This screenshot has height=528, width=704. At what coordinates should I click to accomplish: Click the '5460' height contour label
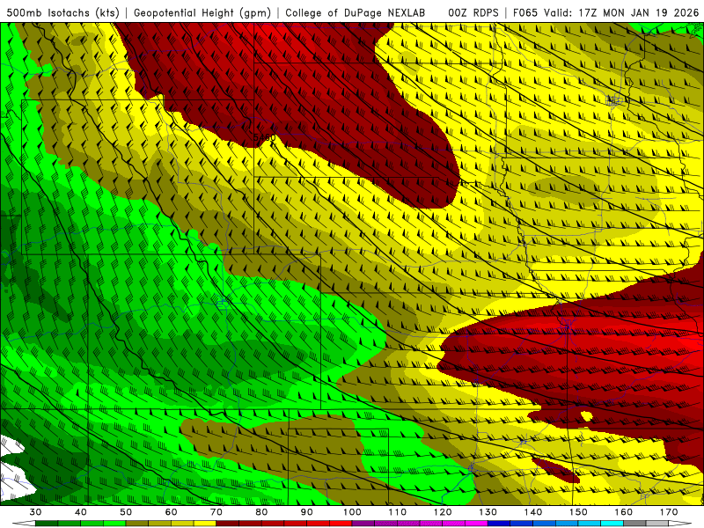pos(265,137)
